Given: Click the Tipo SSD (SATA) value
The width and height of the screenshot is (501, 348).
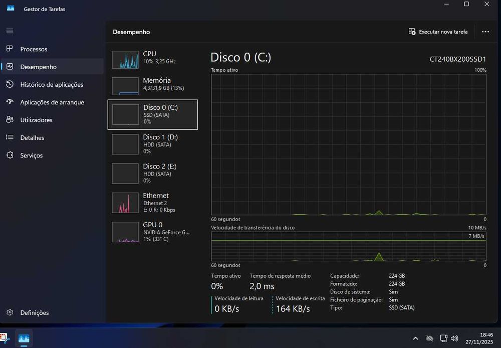Looking at the screenshot, I should pyautogui.click(x=402, y=308).
